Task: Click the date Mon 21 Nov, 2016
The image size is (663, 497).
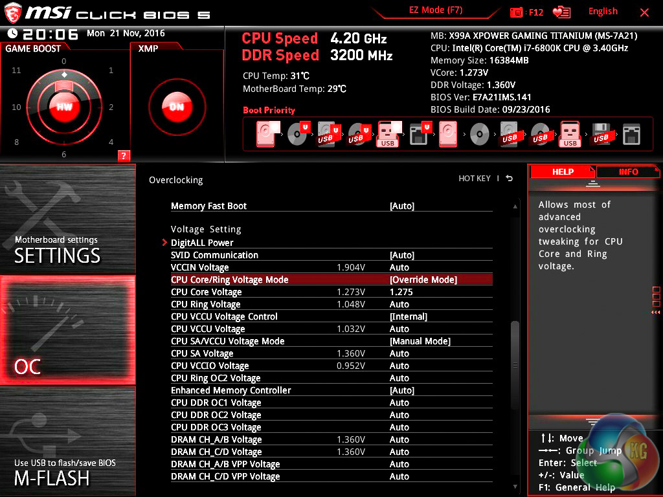Action: click(126, 33)
